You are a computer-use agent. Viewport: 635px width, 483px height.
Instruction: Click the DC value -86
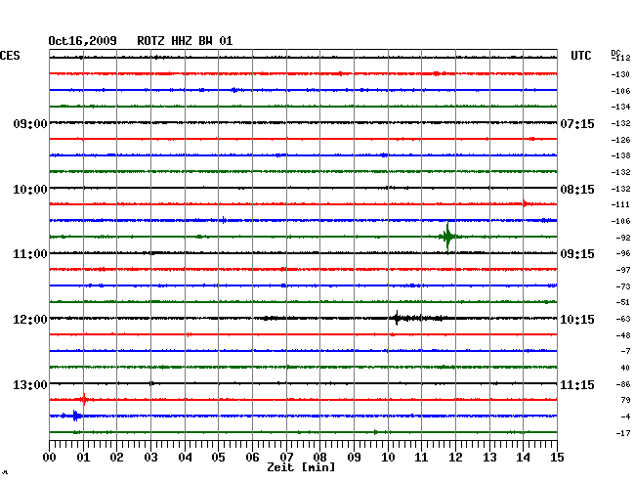(623, 384)
